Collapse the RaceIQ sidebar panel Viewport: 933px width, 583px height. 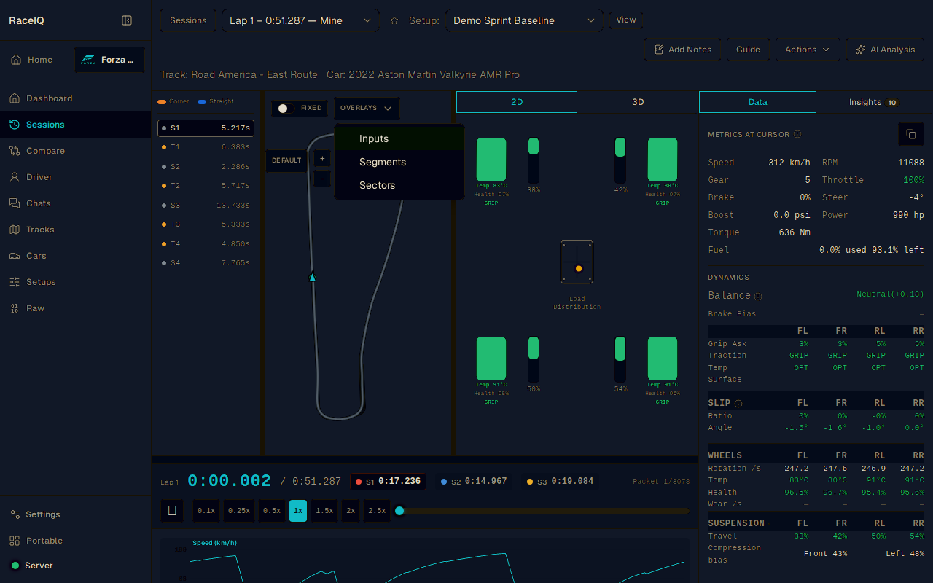click(127, 20)
